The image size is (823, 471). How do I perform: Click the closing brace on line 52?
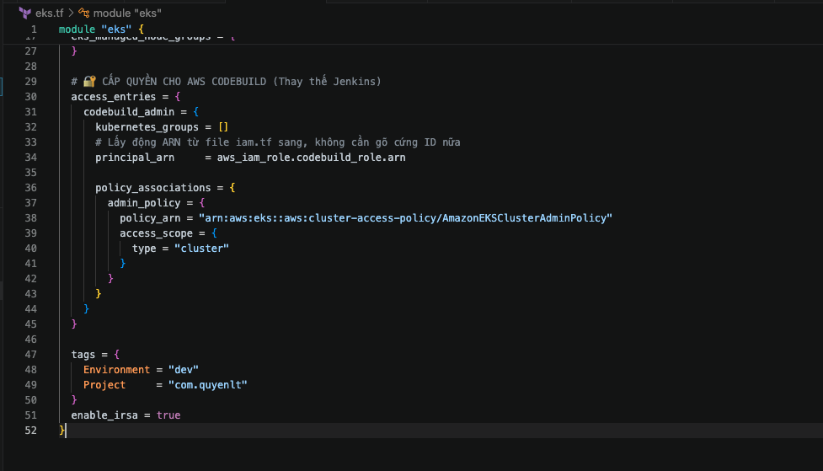click(x=61, y=431)
